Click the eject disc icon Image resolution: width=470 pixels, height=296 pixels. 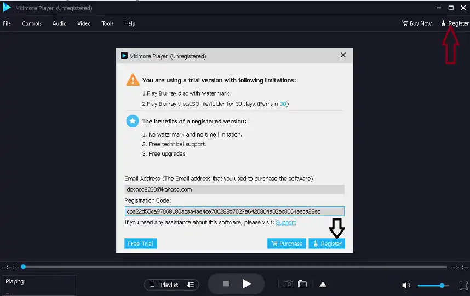click(x=323, y=285)
